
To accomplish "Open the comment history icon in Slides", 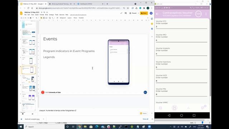I will point(126,13).
